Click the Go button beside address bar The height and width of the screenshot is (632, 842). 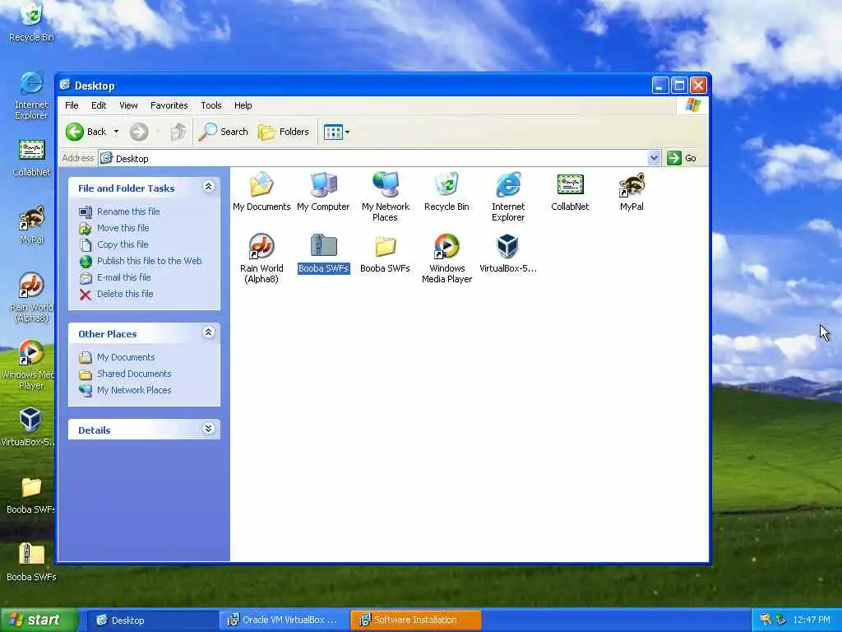coord(682,158)
